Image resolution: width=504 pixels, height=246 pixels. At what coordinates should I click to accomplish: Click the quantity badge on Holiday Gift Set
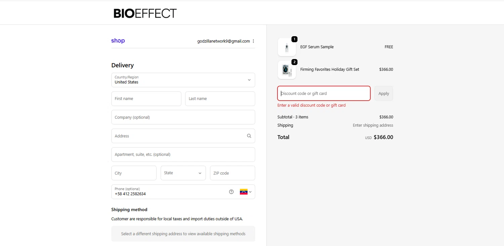(294, 62)
